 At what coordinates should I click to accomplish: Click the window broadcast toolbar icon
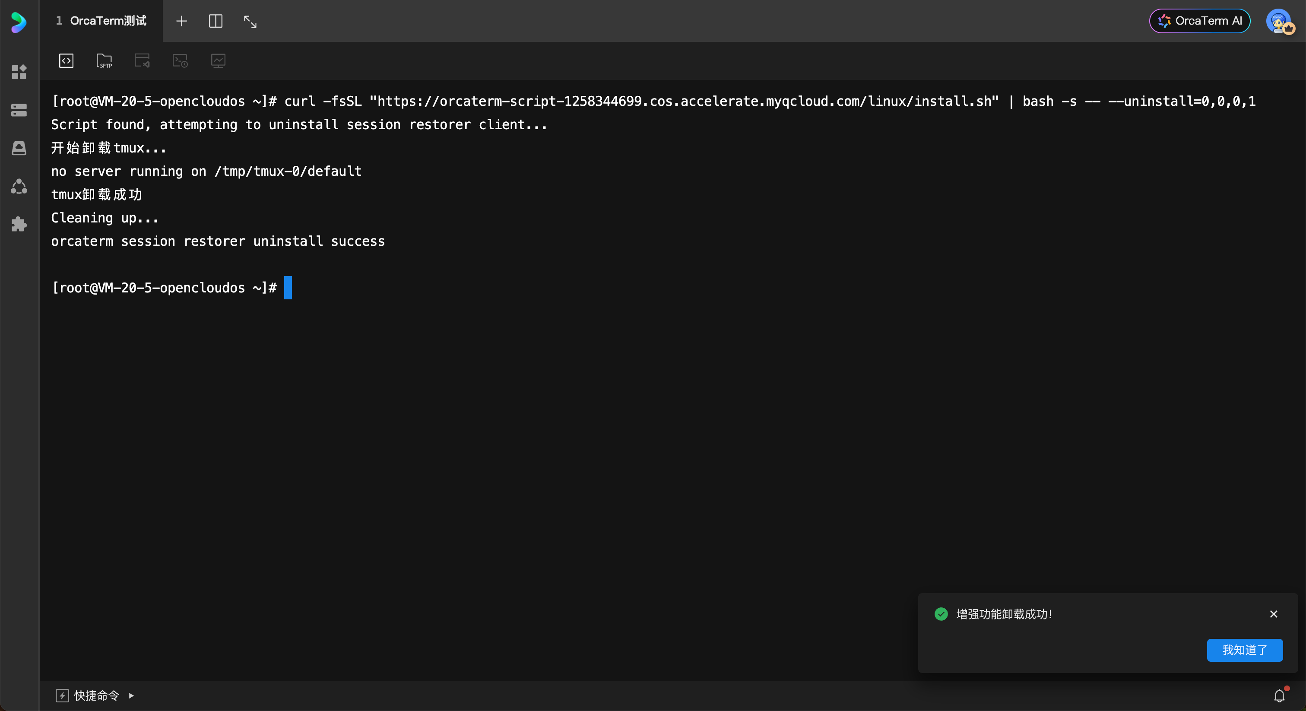click(142, 61)
